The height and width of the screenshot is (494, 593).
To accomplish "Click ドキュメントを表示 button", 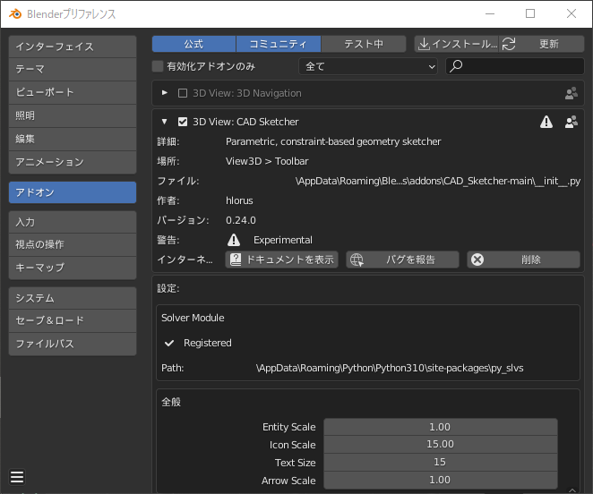I will click(282, 260).
